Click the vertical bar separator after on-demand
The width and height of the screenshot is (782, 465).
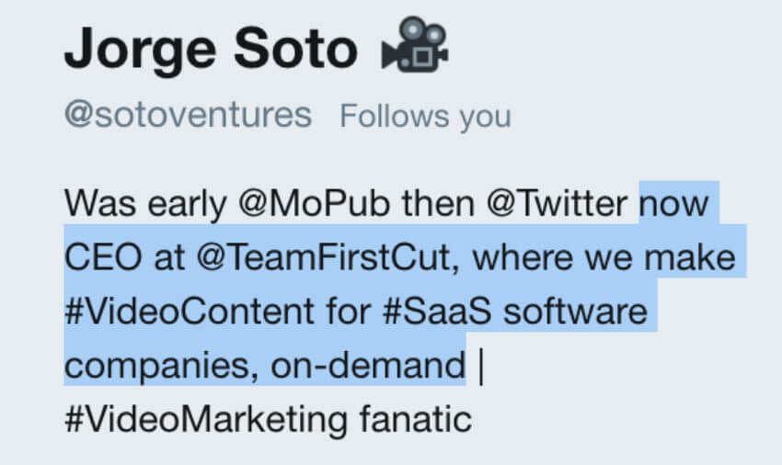pyautogui.click(x=481, y=366)
